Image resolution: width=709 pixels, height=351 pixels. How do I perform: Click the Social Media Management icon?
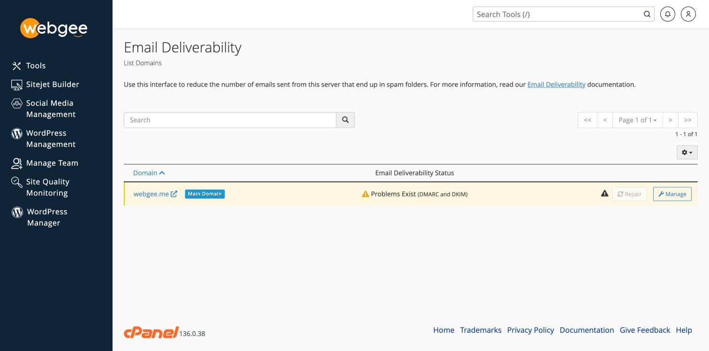point(17,103)
